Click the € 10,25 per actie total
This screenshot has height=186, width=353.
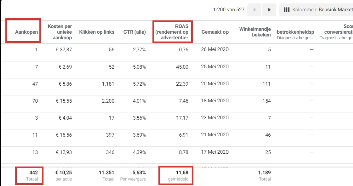pyautogui.click(x=64, y=175)
